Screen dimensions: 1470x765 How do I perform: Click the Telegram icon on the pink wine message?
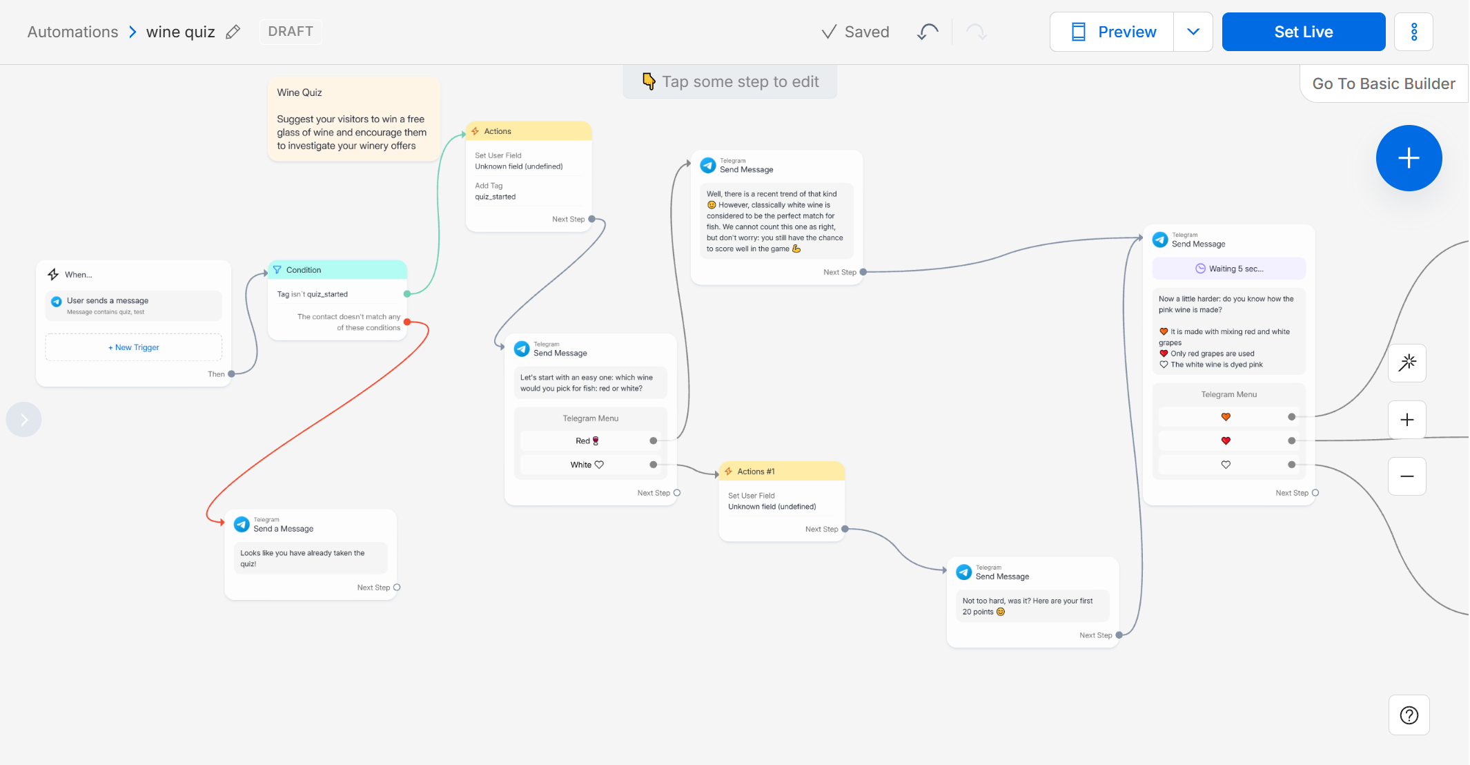point(1160,240)
